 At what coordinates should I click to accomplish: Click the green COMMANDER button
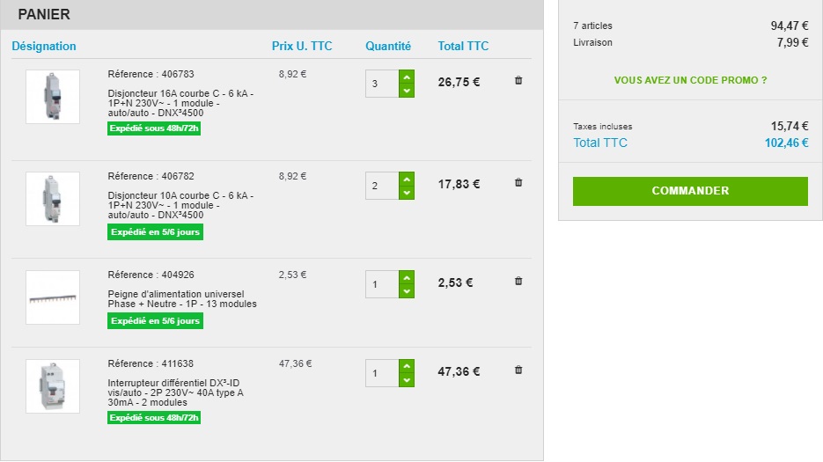coord(690,191)
